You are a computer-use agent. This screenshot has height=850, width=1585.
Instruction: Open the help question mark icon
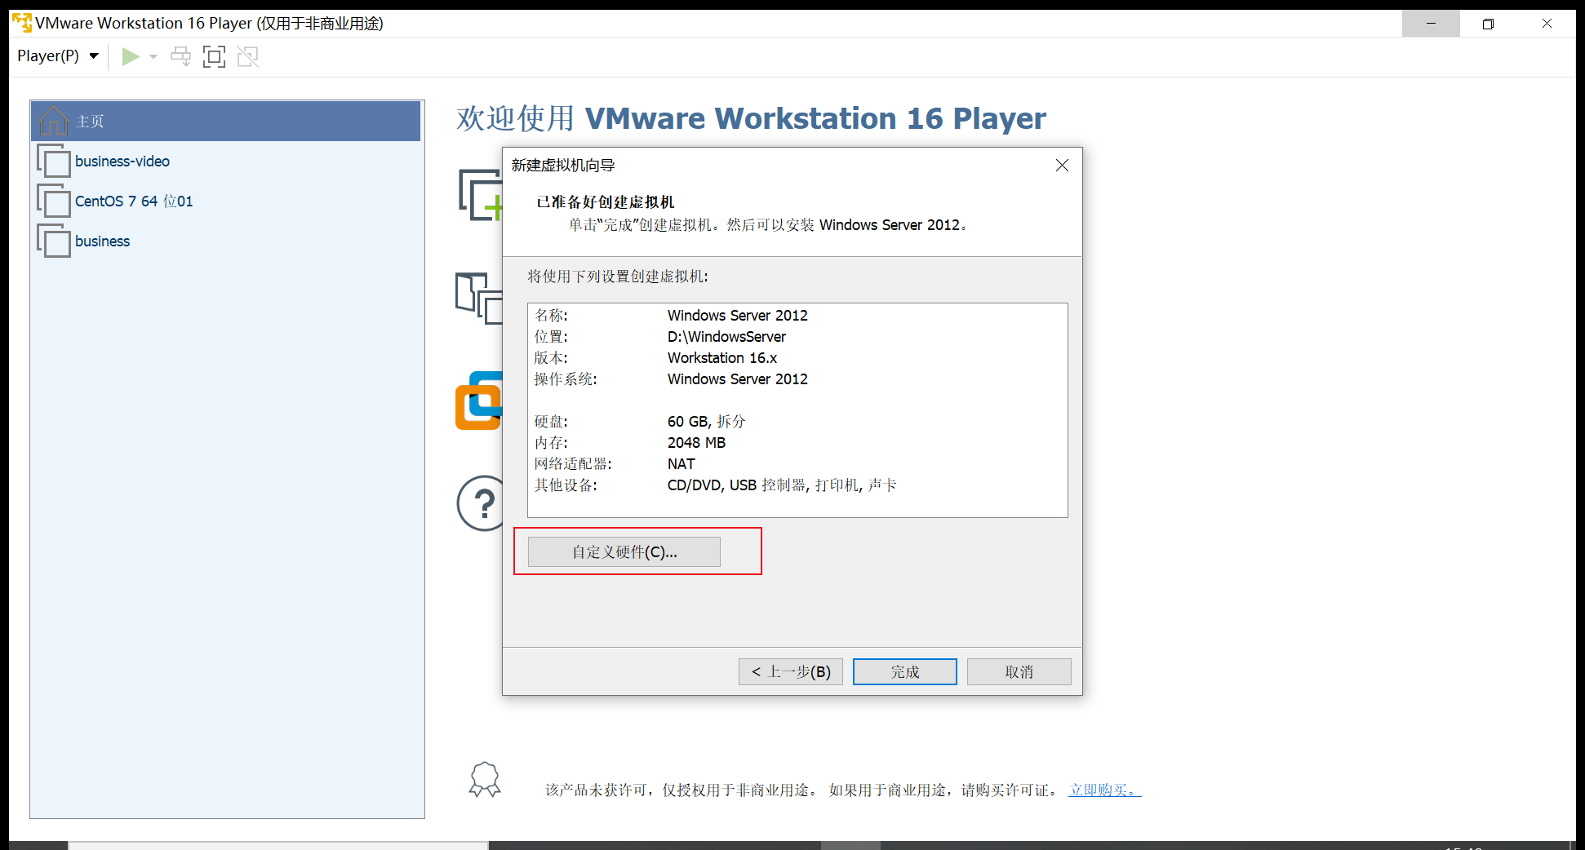pos(481,503)
